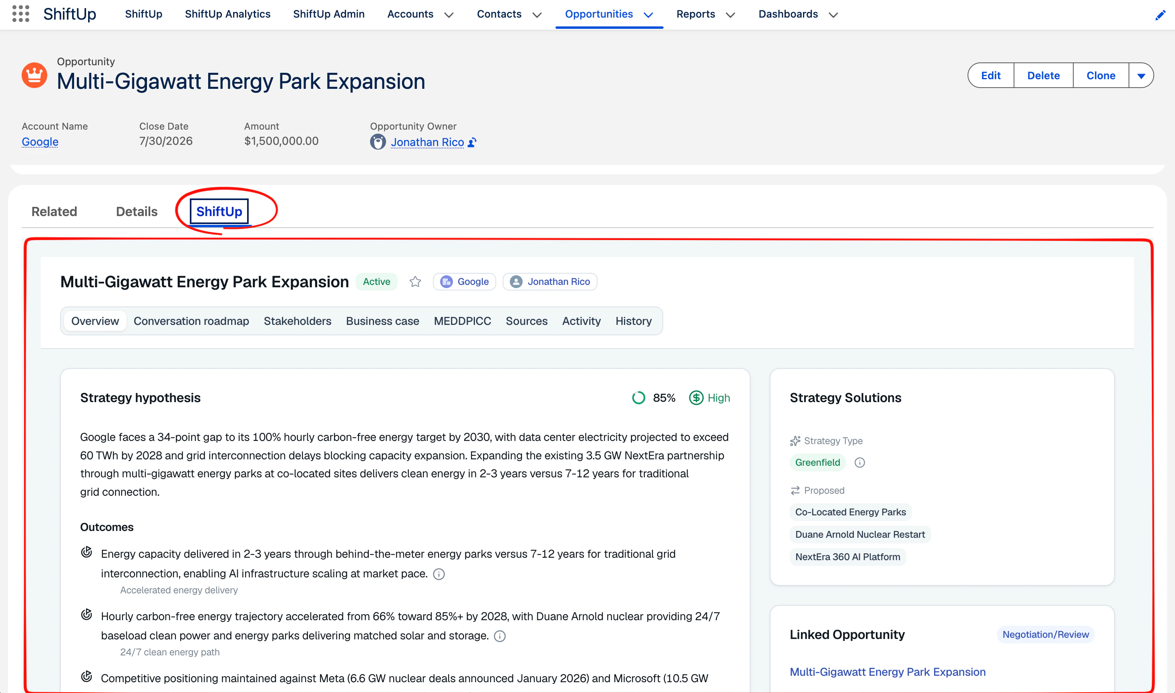Viewport: 1175px width, 693px height.
Task: Click the pencil edit-page icon at top right
Action: [1160, 16]
